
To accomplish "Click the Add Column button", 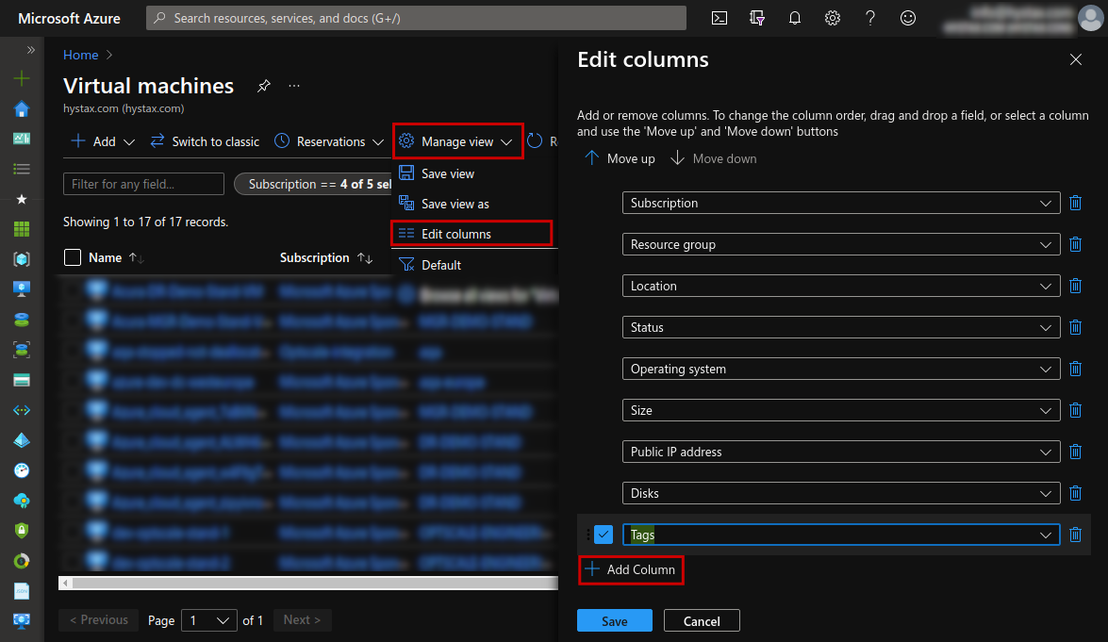I will point(631,570).
